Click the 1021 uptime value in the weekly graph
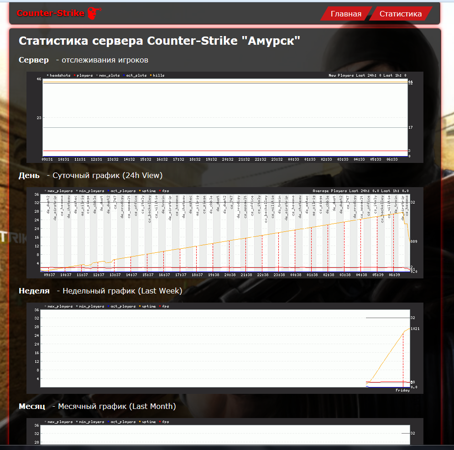 (415, 329)
